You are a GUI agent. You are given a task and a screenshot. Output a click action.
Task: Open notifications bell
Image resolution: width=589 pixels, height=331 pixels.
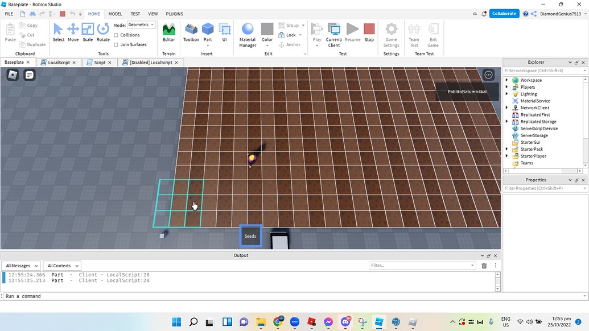pos(484,14)
